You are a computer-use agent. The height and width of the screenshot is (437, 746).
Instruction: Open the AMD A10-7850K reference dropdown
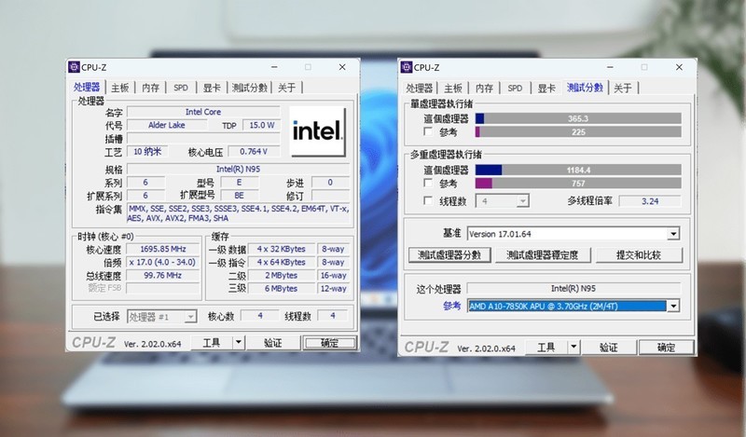672,307
